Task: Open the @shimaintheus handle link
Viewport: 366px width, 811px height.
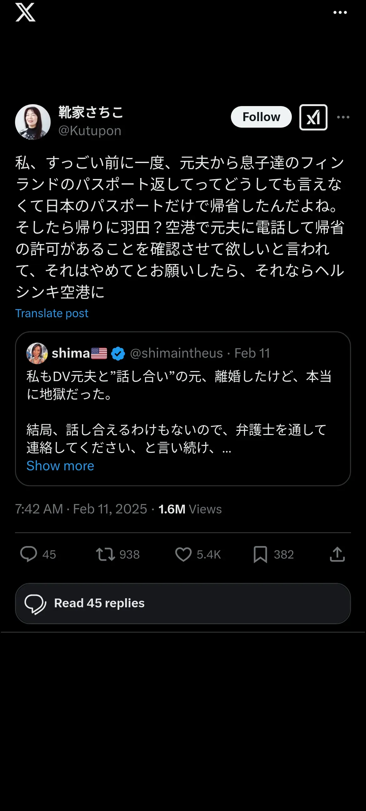Action: click(x=176, y=353)
